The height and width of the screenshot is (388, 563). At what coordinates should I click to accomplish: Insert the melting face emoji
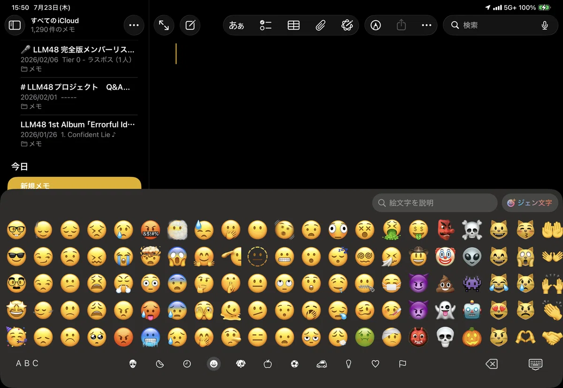click(x=230, y=310)
